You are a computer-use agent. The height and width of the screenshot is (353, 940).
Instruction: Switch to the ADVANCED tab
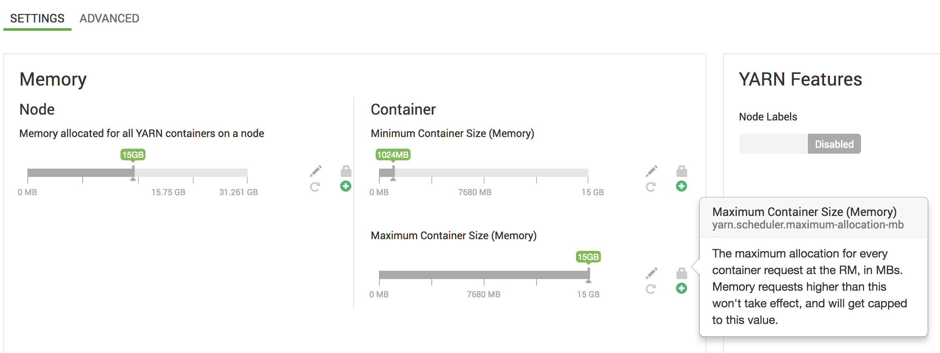(109, 18)
